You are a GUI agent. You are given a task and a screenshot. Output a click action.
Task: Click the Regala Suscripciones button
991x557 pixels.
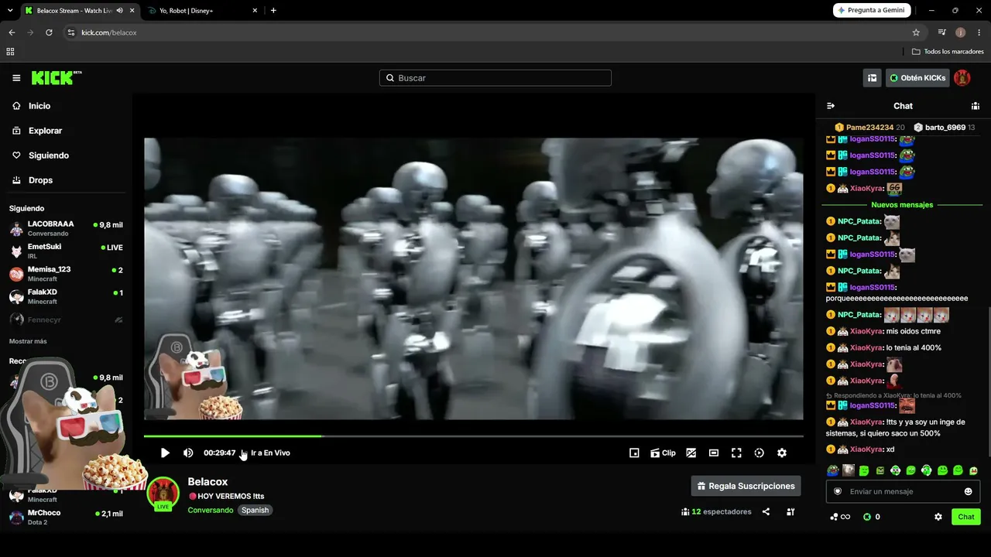[746, 486]
